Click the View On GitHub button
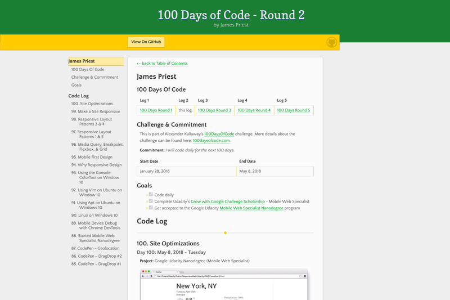Screen dimensions: 450x300 click(x=146, y=42)
